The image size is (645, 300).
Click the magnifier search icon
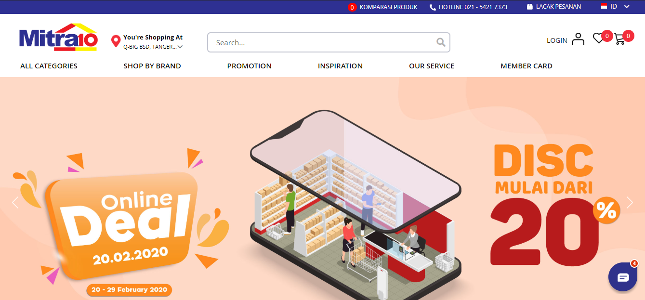(441, 42)
